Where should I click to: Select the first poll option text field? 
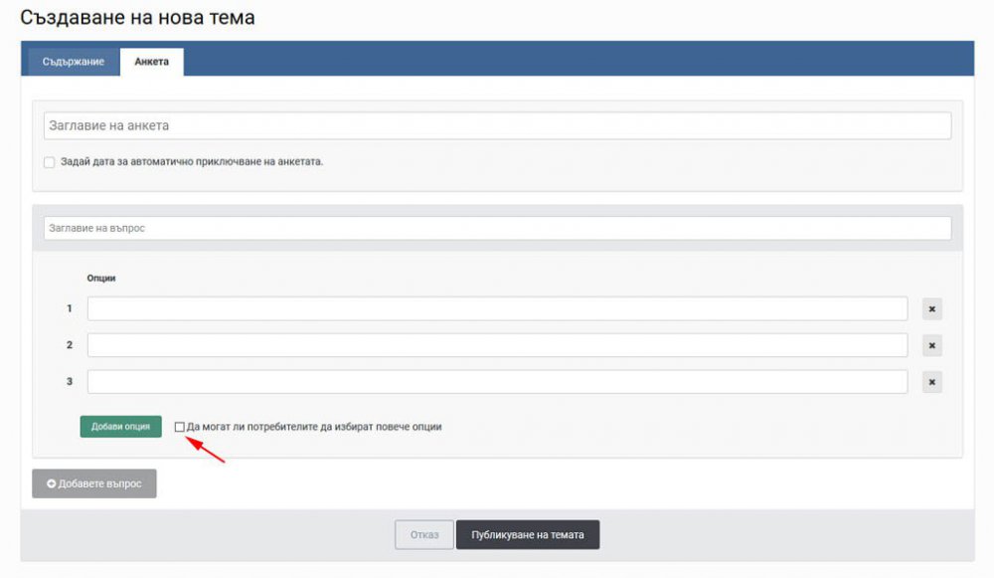coord(497,308)
